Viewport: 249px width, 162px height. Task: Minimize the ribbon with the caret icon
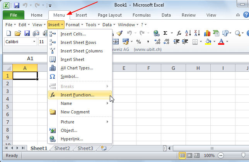click(238, 15)
